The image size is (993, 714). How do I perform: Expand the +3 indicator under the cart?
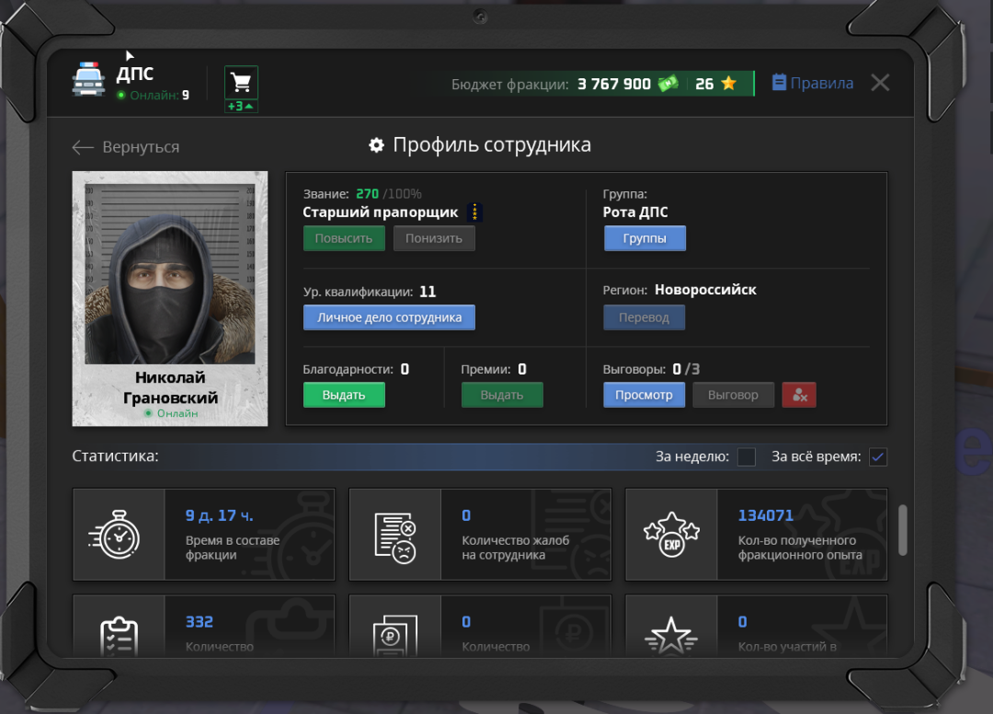point(241,107)
